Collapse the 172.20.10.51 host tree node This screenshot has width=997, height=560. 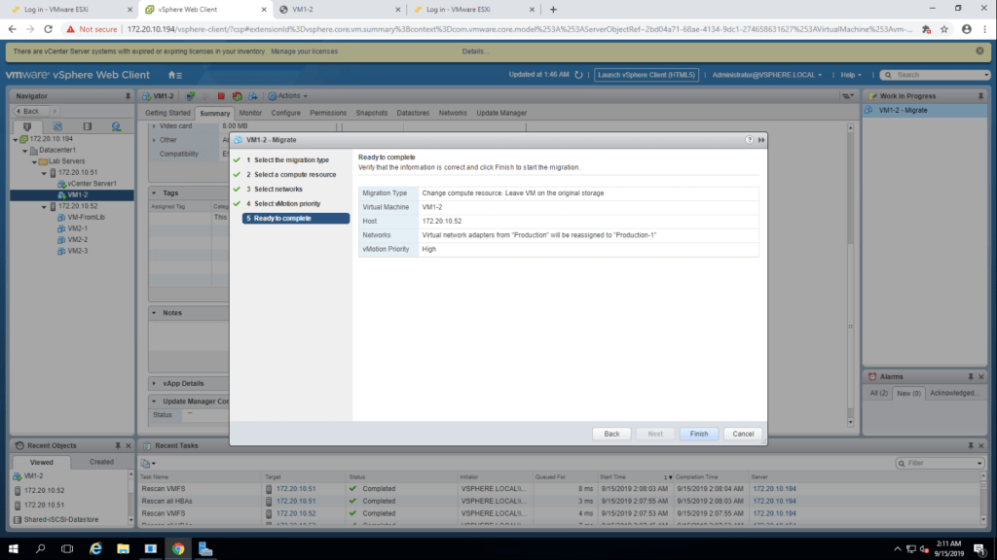tap(43, 172)
